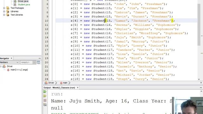Click the Student.java file icon in the project tree
The height and width of the screenshot is (114, 203).
15,4
